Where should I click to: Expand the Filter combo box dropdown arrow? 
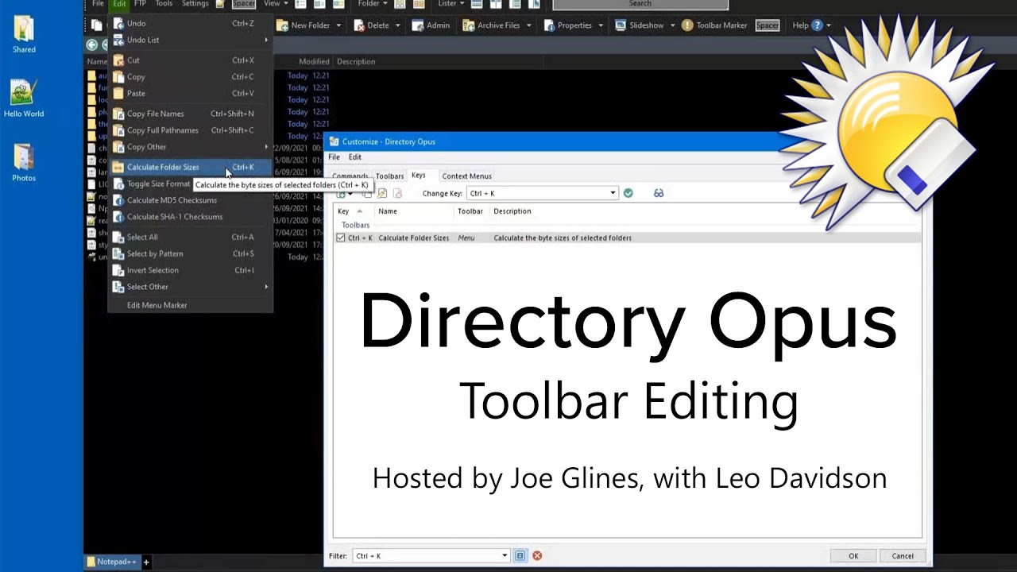point(505,556)
